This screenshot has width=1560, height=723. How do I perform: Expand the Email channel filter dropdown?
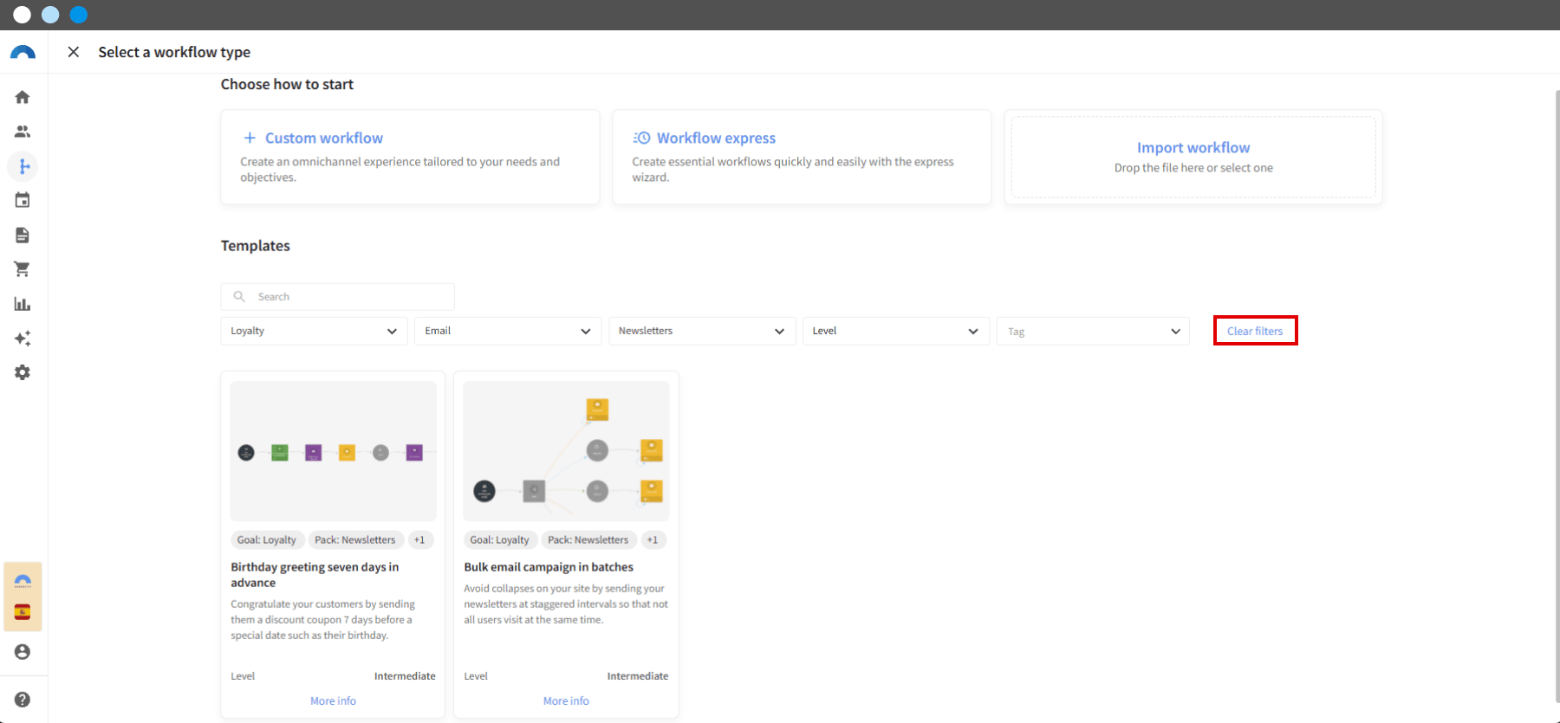[508, 331]
